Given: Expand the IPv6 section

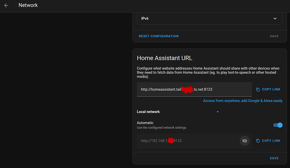Looking at the screenshot, I should pos(210,18).
